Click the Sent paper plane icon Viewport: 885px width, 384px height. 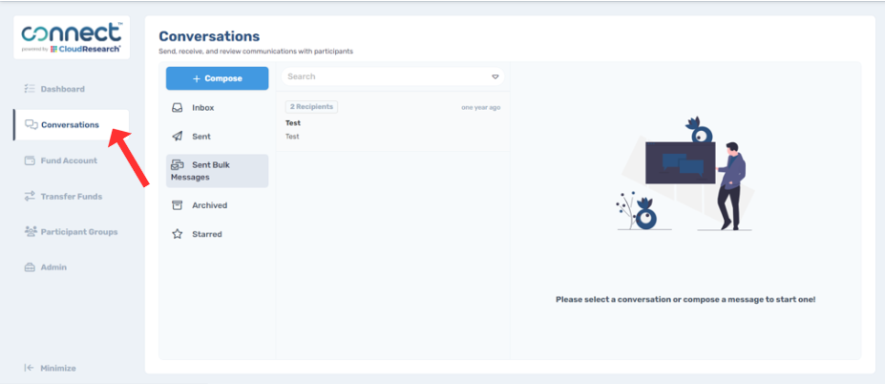[x=178, y=136]
